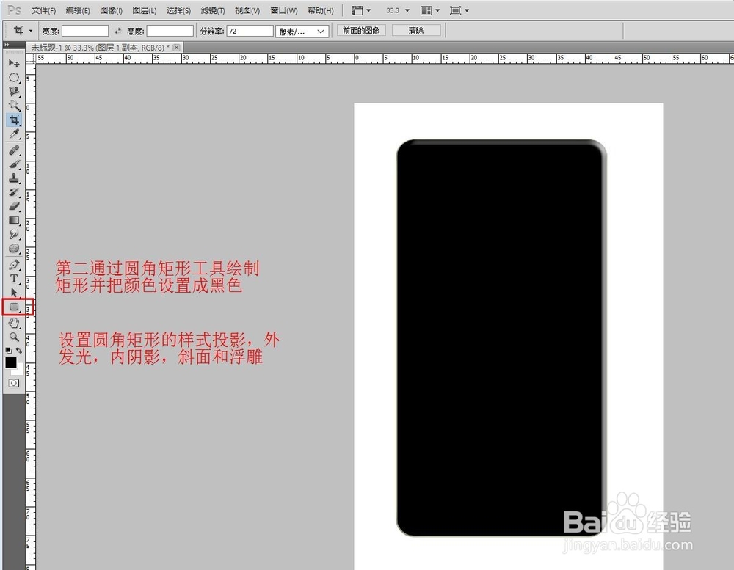734x570 pixels.
Task: Select the History Brush tool
Action: point(14,192)
